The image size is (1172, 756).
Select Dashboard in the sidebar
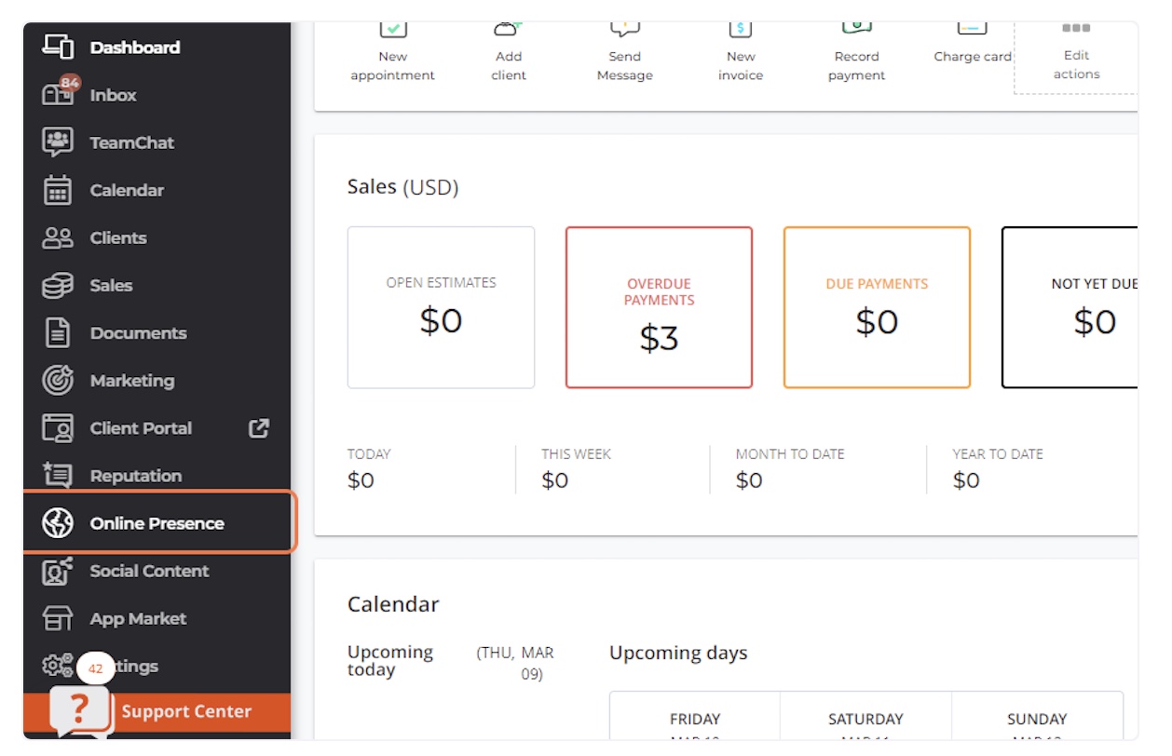(134, 47)
